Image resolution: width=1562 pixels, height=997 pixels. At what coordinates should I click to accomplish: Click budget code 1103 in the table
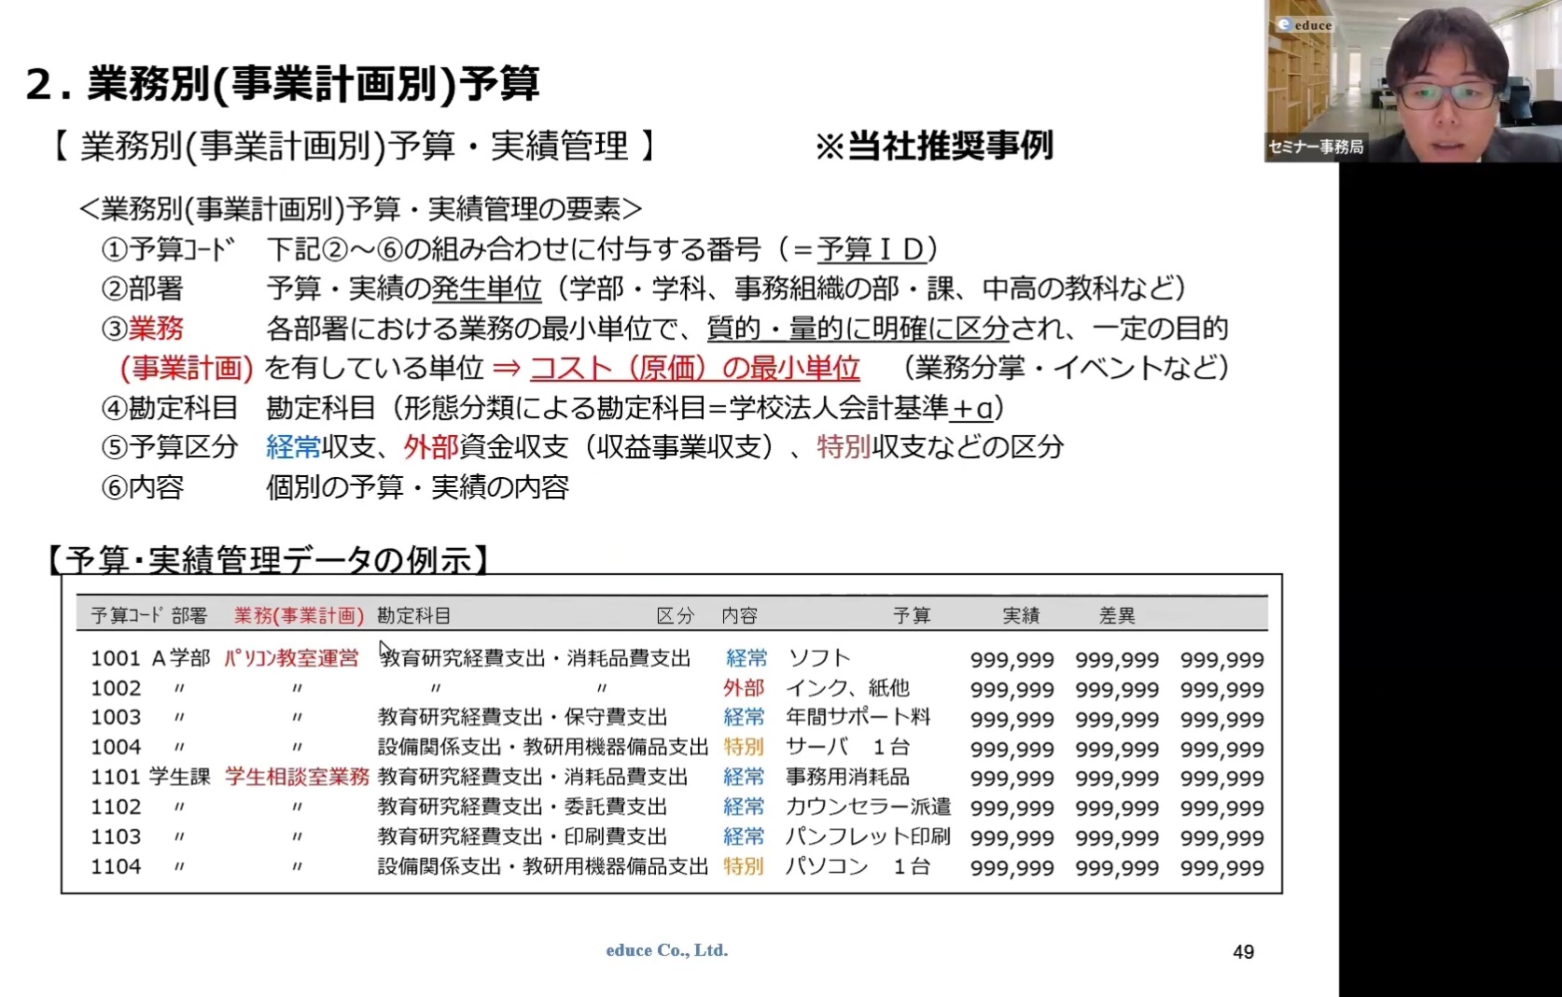point(116,836)
